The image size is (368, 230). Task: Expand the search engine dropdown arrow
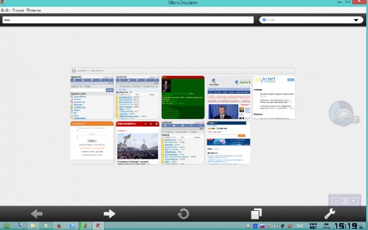(x=356, y=20)
